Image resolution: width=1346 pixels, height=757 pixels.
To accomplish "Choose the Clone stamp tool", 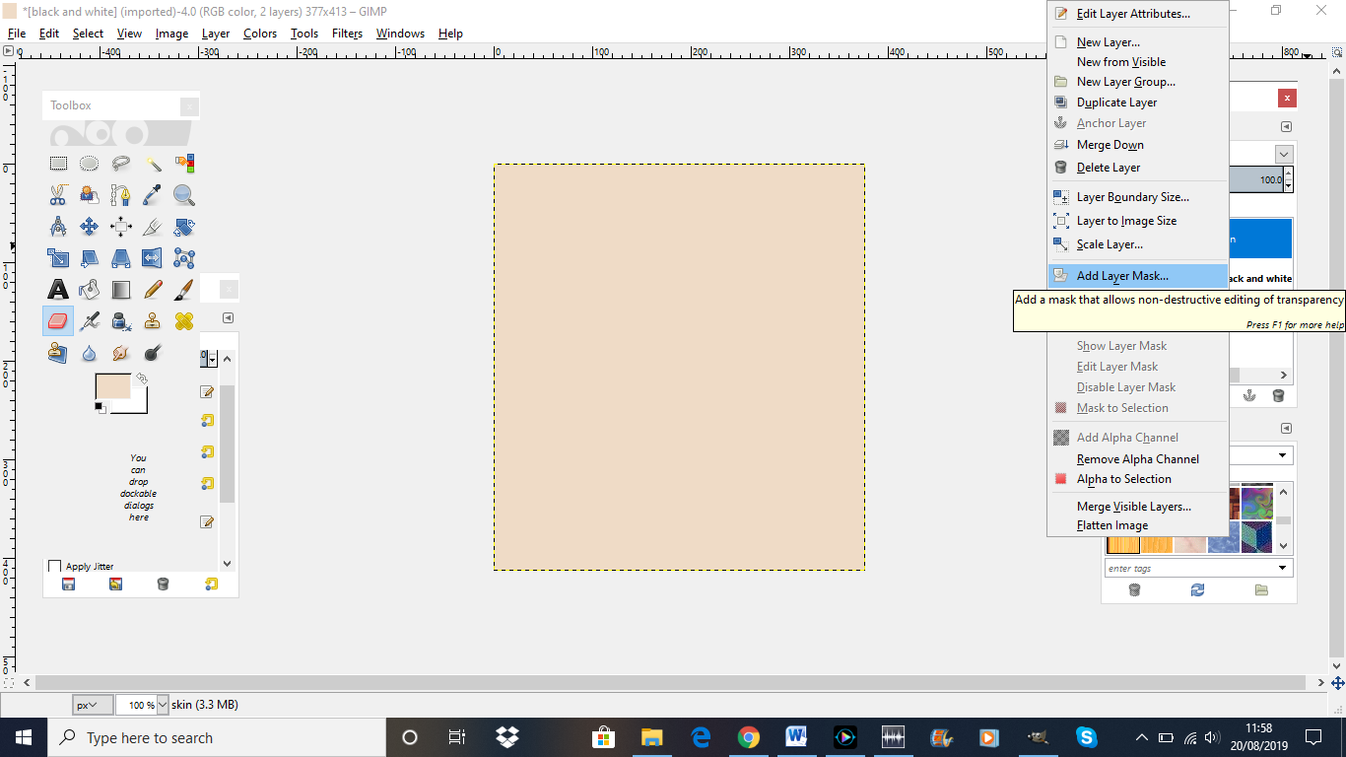I will click(152, 320).
